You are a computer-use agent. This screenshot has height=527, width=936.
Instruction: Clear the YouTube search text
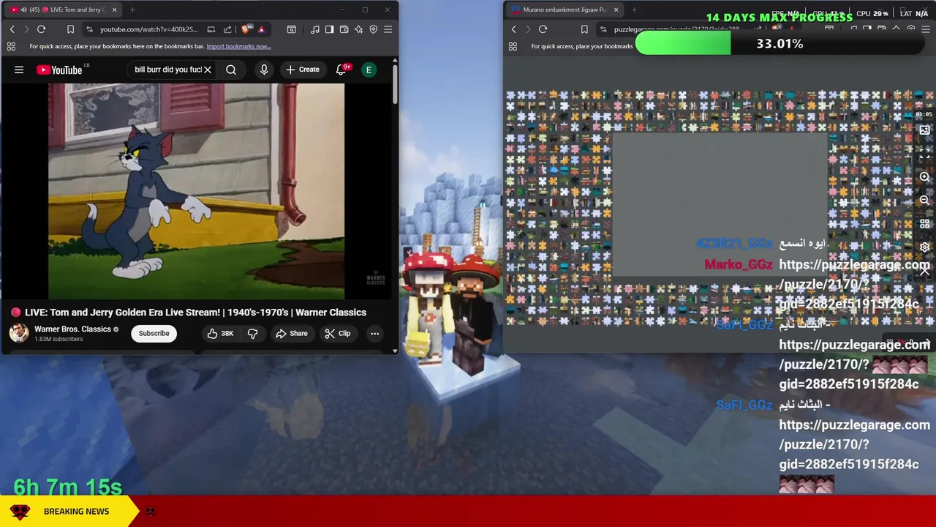pyautogui.click(x=208, y=70)
